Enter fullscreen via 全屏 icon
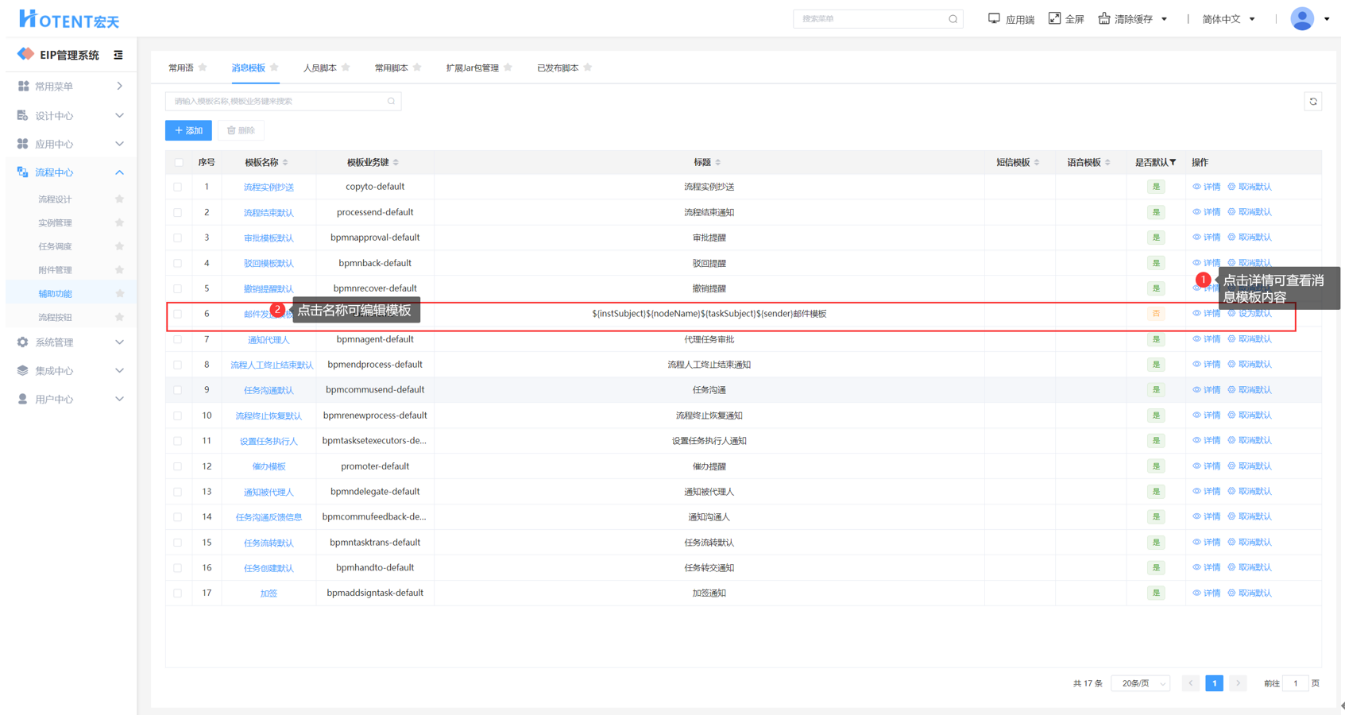This screenshot has width=1345, height=715. [1054, 18]
